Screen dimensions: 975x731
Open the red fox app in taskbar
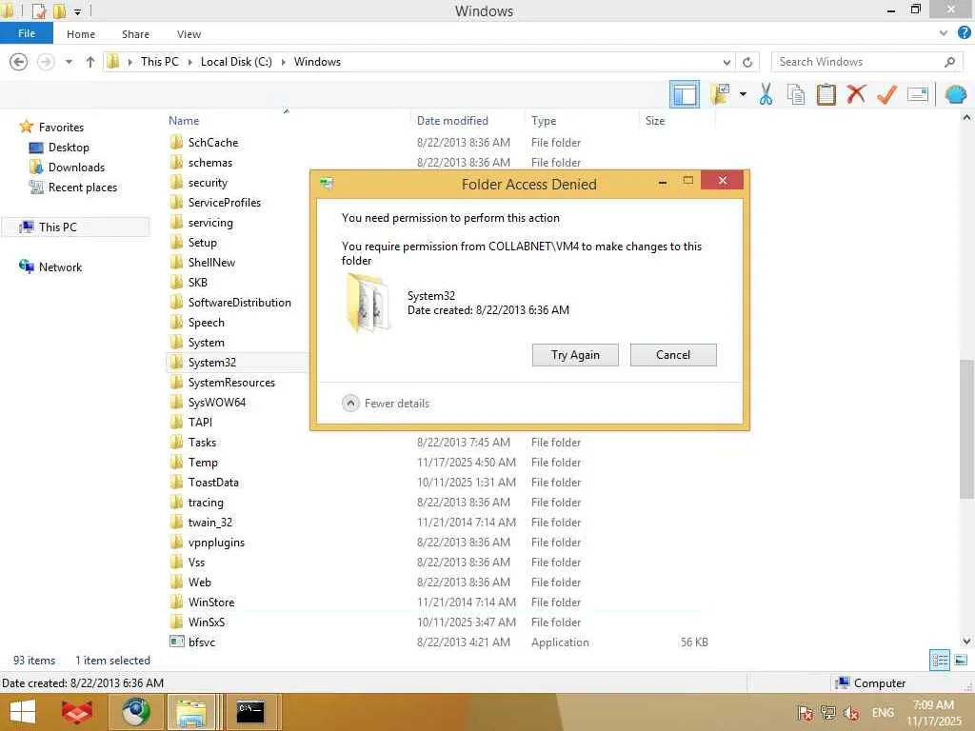coord(76,712)
